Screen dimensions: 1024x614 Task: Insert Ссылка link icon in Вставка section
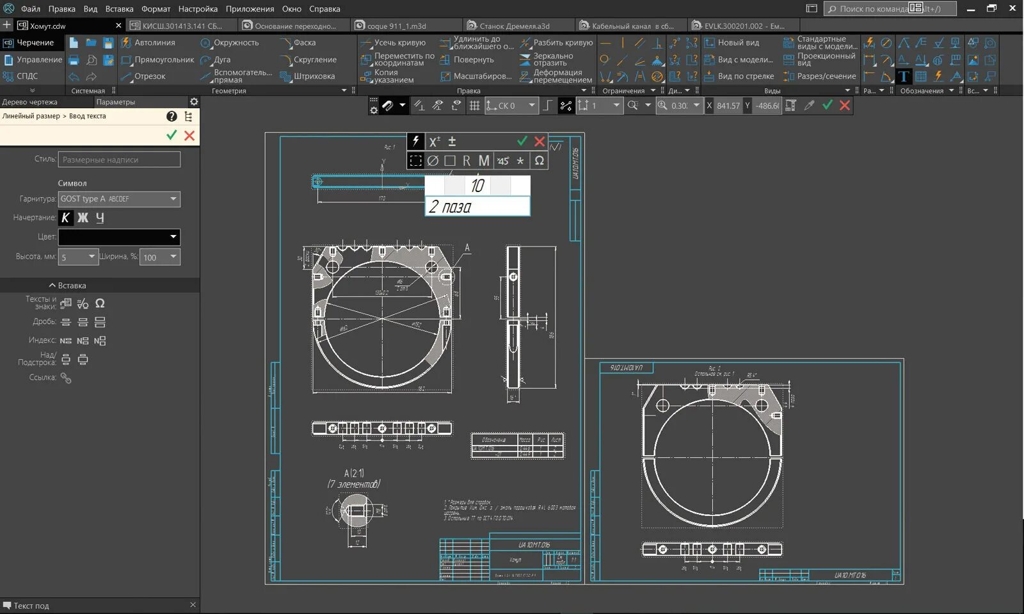pyautogui.click(x=66, y=378)
